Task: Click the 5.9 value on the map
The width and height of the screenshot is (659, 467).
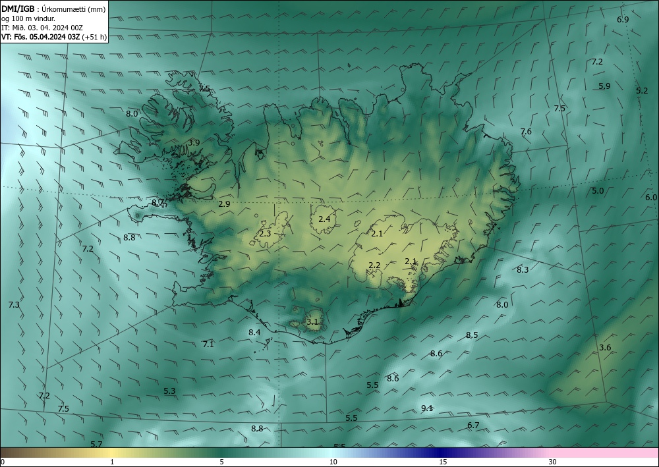Action: coord(604,86)
